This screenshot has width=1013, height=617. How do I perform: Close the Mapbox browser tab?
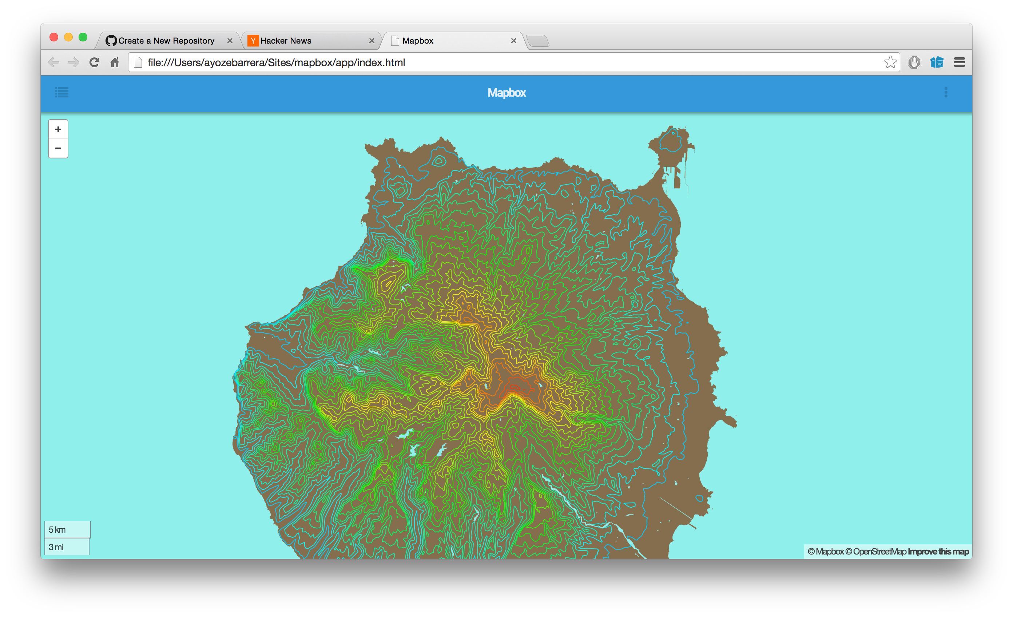point(513,41)
